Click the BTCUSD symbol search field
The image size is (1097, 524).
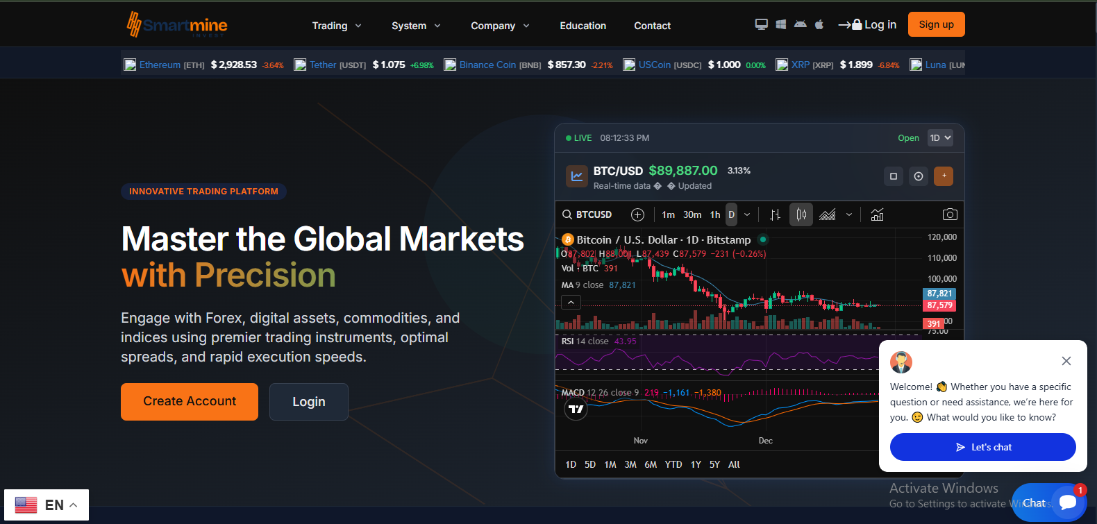pyautogui.click(x=587, y=214)
